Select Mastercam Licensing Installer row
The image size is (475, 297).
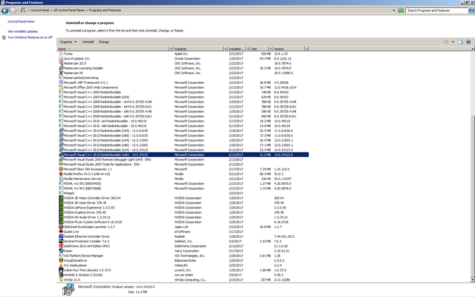coord(183,68)
